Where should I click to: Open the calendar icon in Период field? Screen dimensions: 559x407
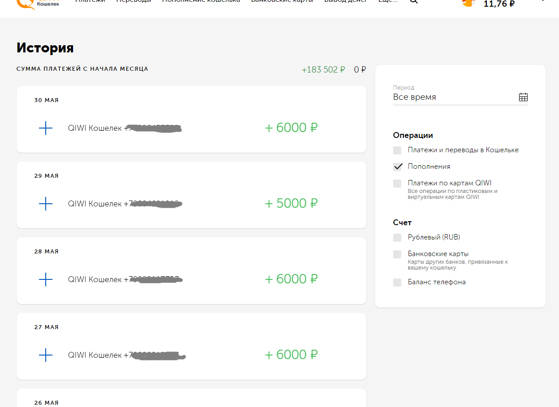(523, 97)
